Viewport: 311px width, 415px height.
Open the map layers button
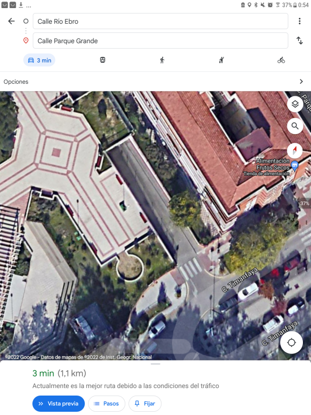pyautogui.click(x=295, y=104)
